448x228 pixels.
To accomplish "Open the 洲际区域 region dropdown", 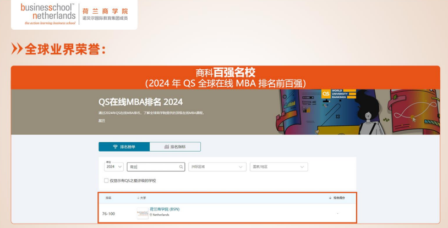I will pos(217,166).
